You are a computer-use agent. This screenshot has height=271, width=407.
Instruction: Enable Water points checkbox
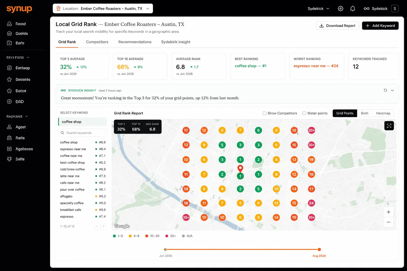pyautogui.click(x=304, y=113)
